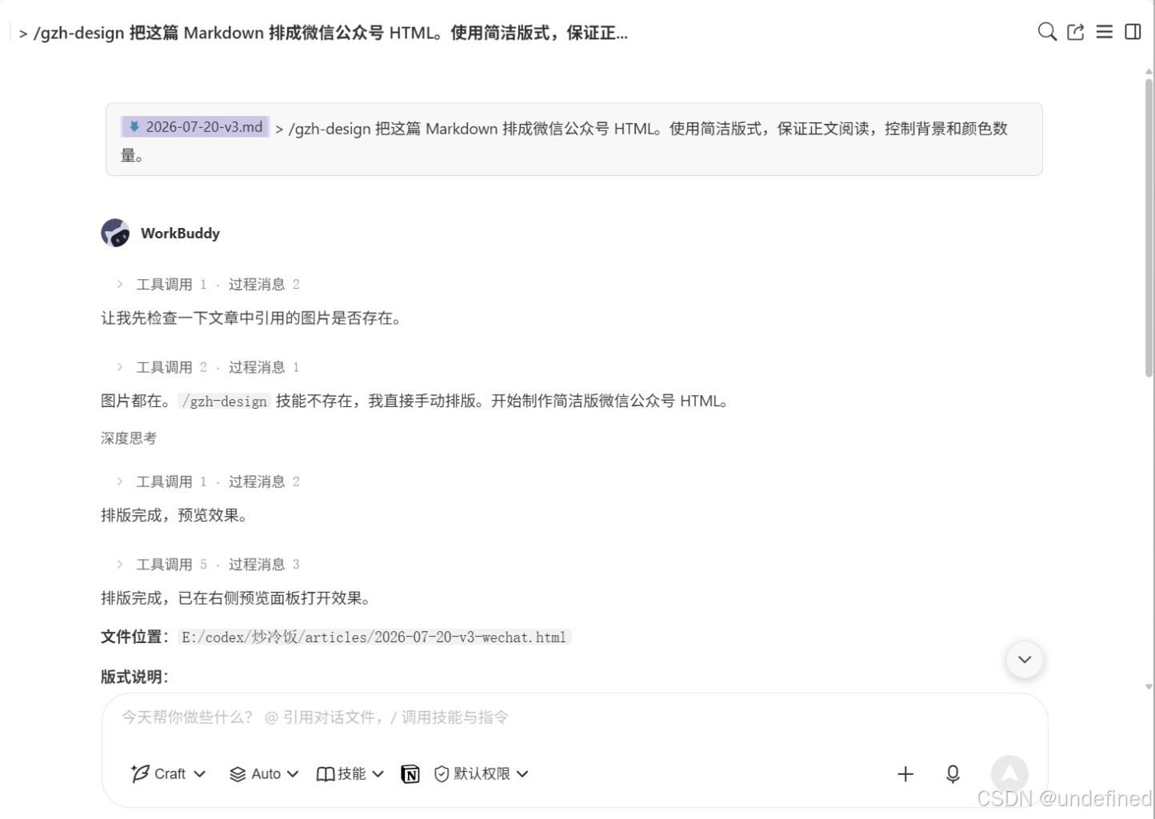The width and height of the screenshot is (1155, 819).
Task: Click the scrollbar up arrow
Action: tap(1149, 72)
